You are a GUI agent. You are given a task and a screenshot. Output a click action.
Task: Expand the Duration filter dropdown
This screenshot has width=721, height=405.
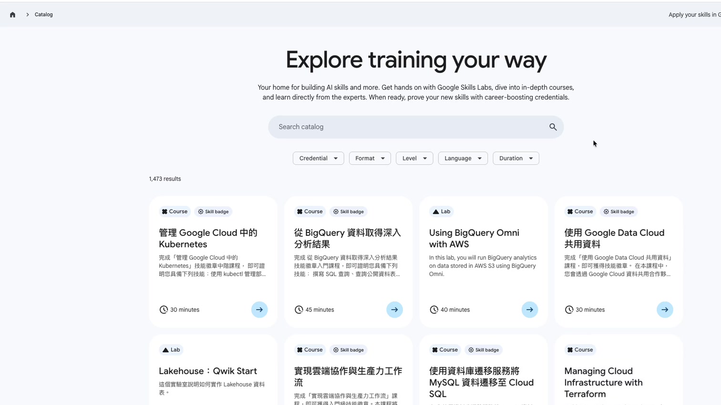[x=515, y=158]
